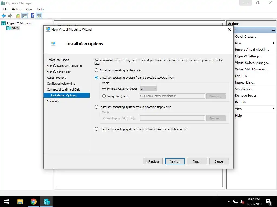This screenshot has width=277, height=207.
Task: Select the Installation Options step
Action: tap(67, 95)
